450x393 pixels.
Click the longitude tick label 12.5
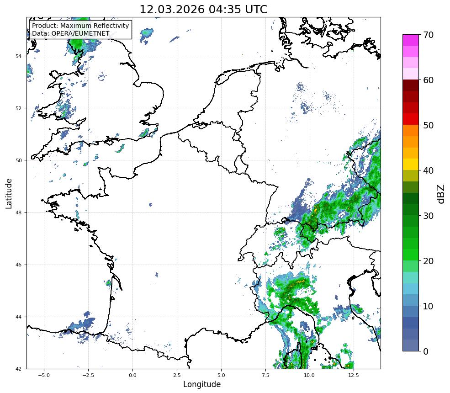(x=354, y=375)
